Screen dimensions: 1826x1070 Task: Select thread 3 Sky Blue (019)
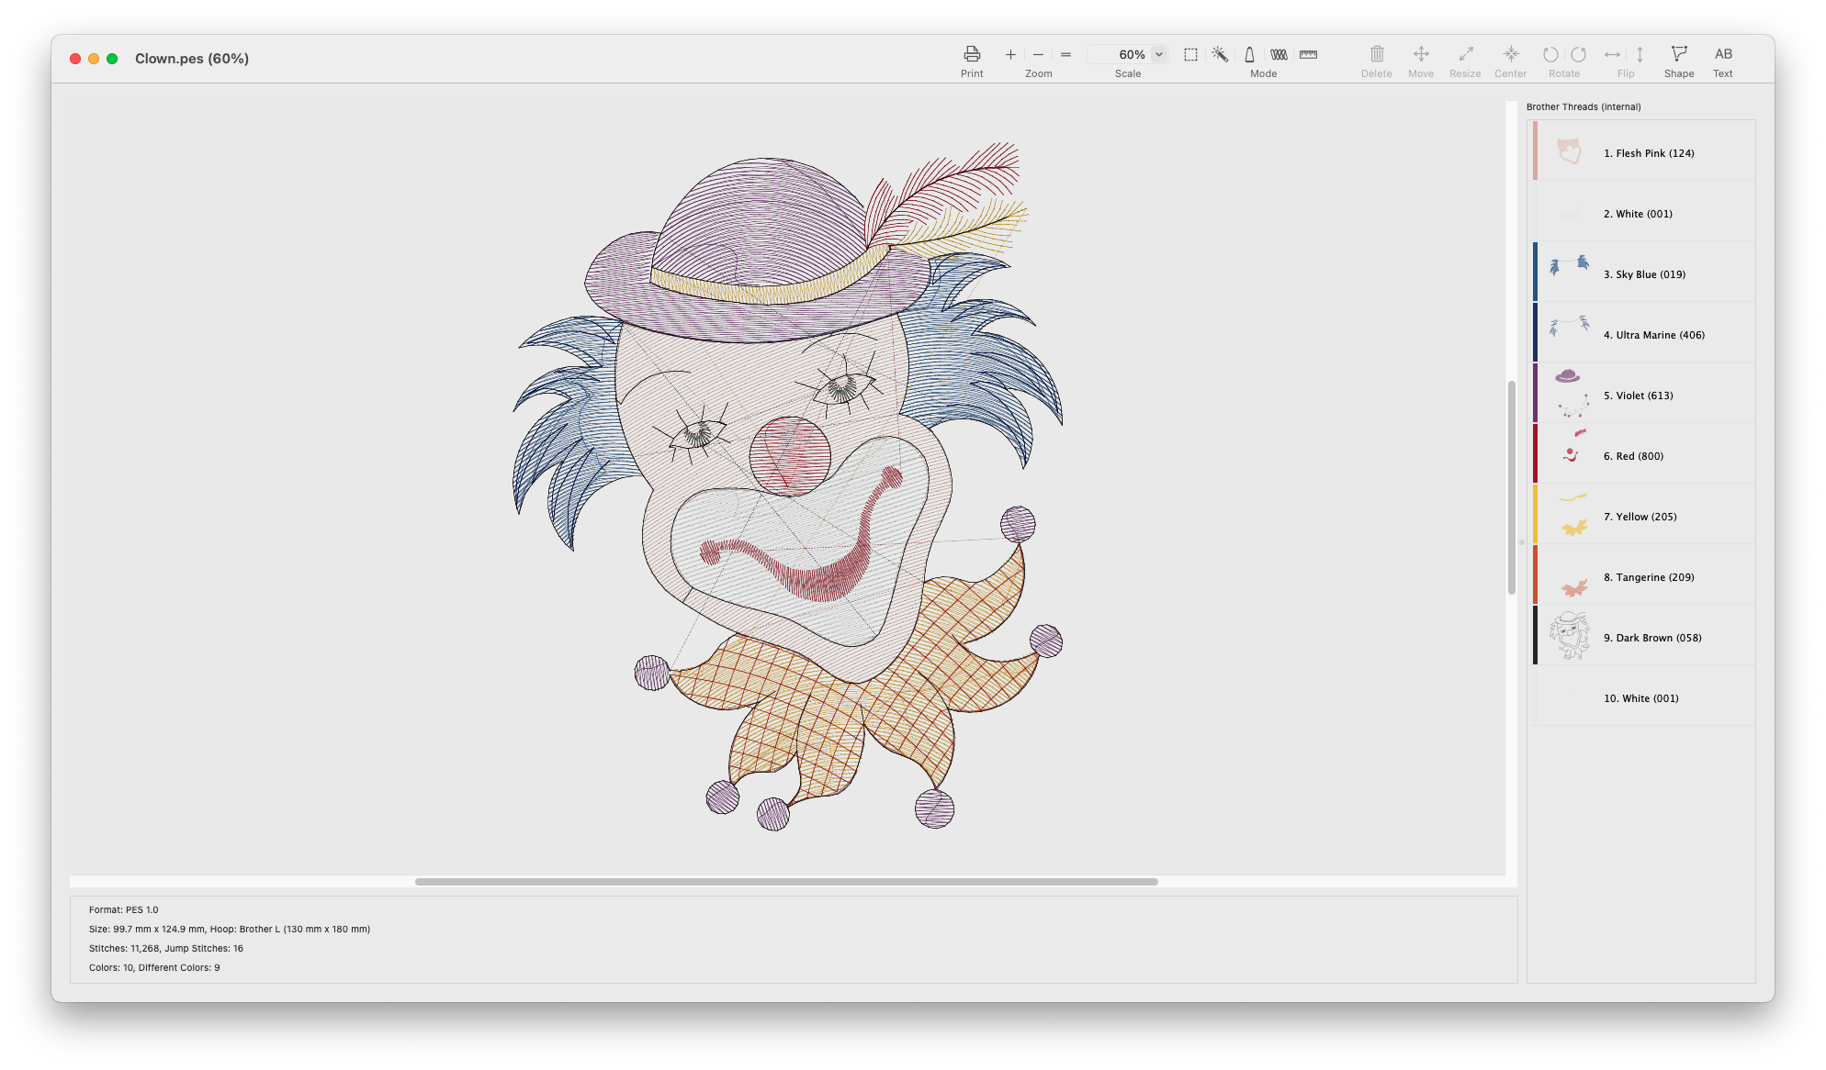[x=1644, y=274]
